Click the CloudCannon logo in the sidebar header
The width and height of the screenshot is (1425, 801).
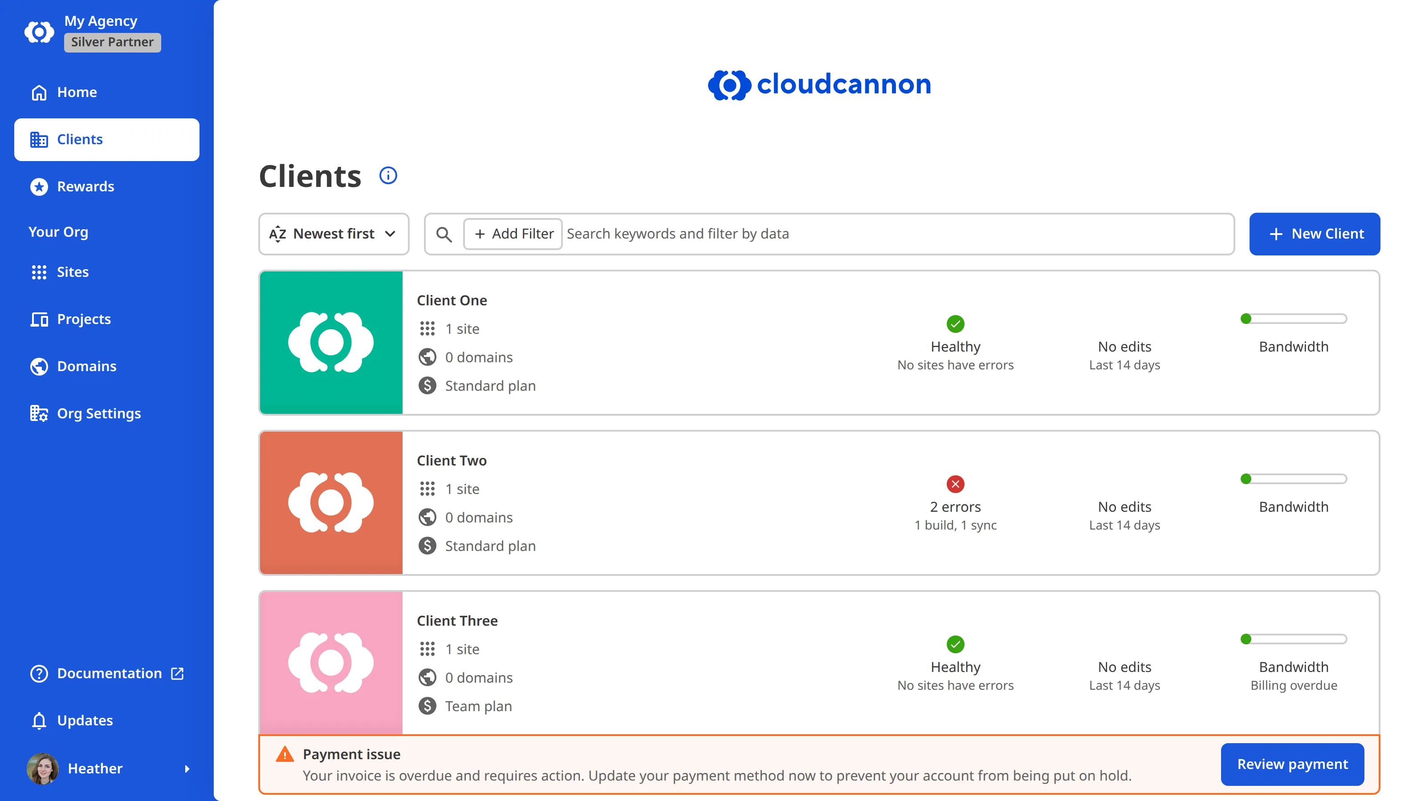(x=39, y=32)
